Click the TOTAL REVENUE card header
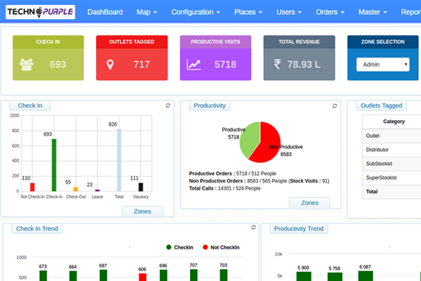The width and height of the screenshot is (421, 281). pos(299,41)
